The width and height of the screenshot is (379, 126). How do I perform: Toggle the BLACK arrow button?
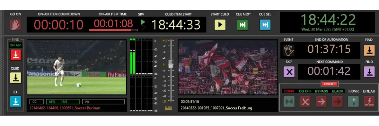(337, 101)
